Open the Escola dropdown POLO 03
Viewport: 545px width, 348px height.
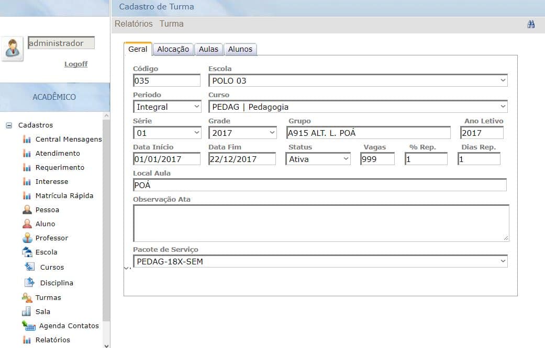click(358, 80)
